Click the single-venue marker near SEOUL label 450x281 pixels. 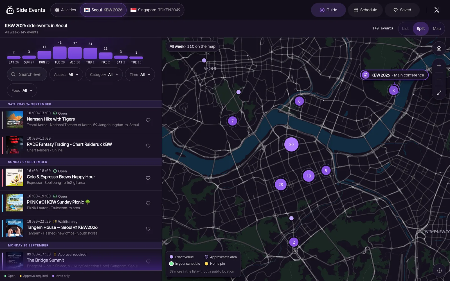click(x=204, y=60)
